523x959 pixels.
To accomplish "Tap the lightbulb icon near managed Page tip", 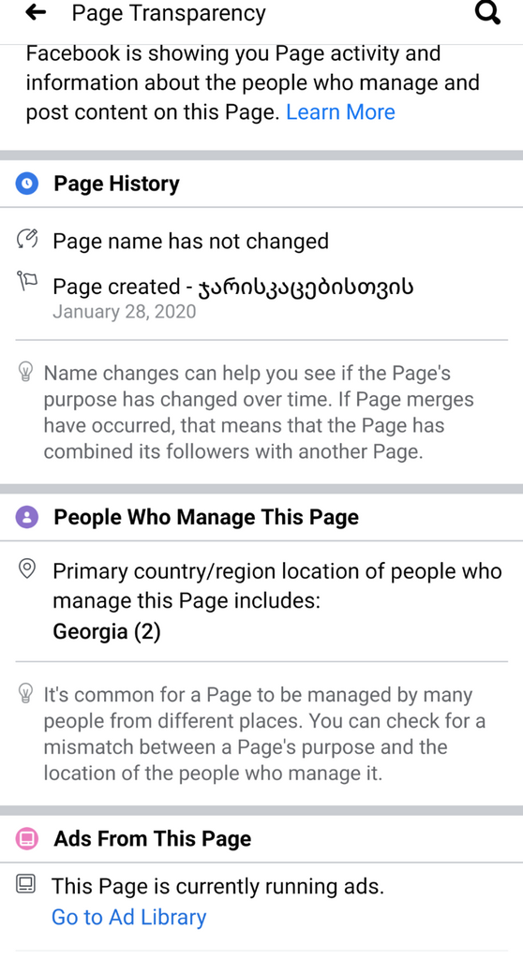I will tap(25, 693).
